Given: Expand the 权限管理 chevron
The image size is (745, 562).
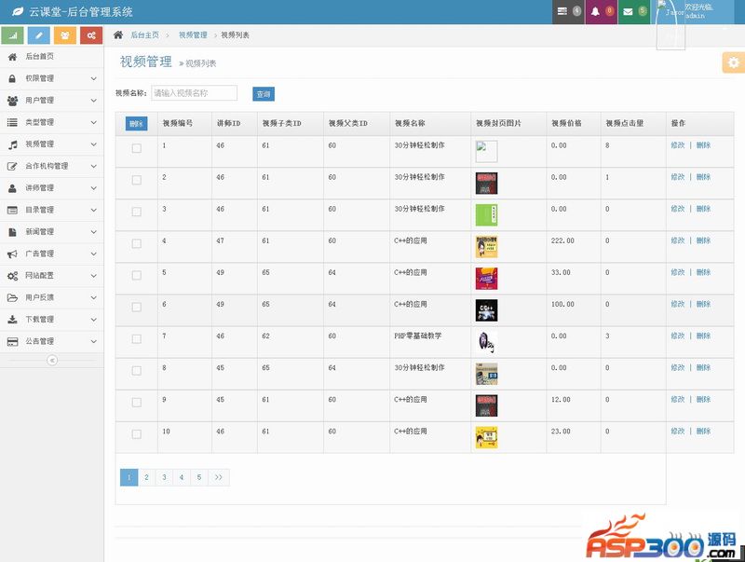Looking at the screenshot, I should [x=94, y=78].
